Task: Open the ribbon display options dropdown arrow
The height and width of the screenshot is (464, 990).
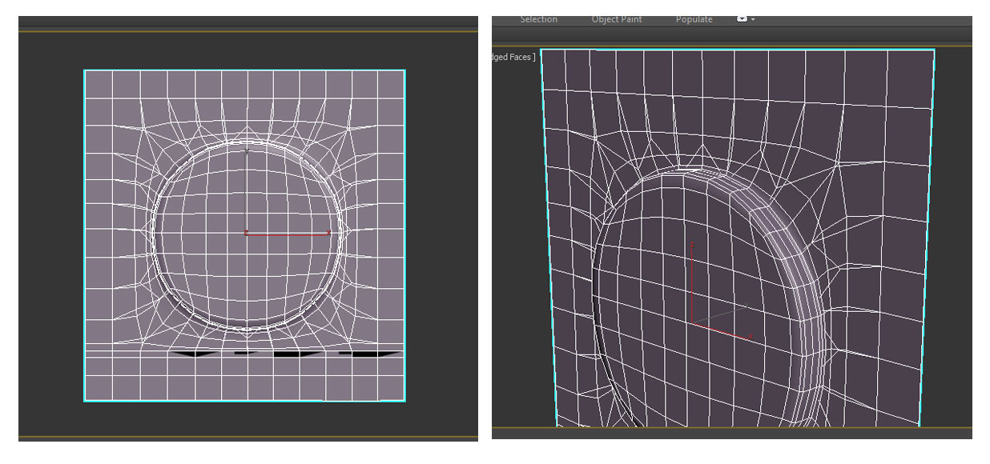Action: pos(754,18)
